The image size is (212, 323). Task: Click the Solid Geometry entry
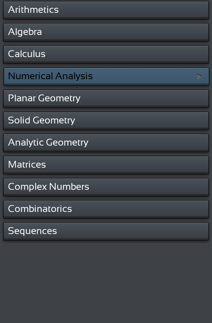(x=106, y=120)
